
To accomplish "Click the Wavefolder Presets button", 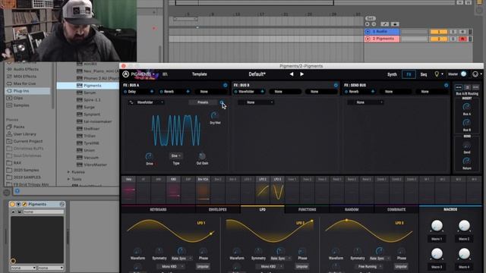I will 203,102.
